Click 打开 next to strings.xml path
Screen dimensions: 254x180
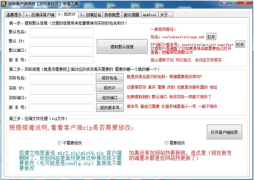coord(211,37)
